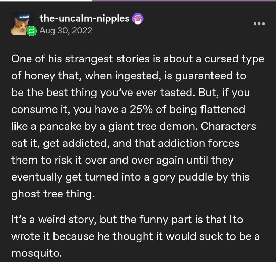The height and width of the screenshot is (262, 276).
Task: Click the purple section of top progress bar
Action: pos(184,1)
